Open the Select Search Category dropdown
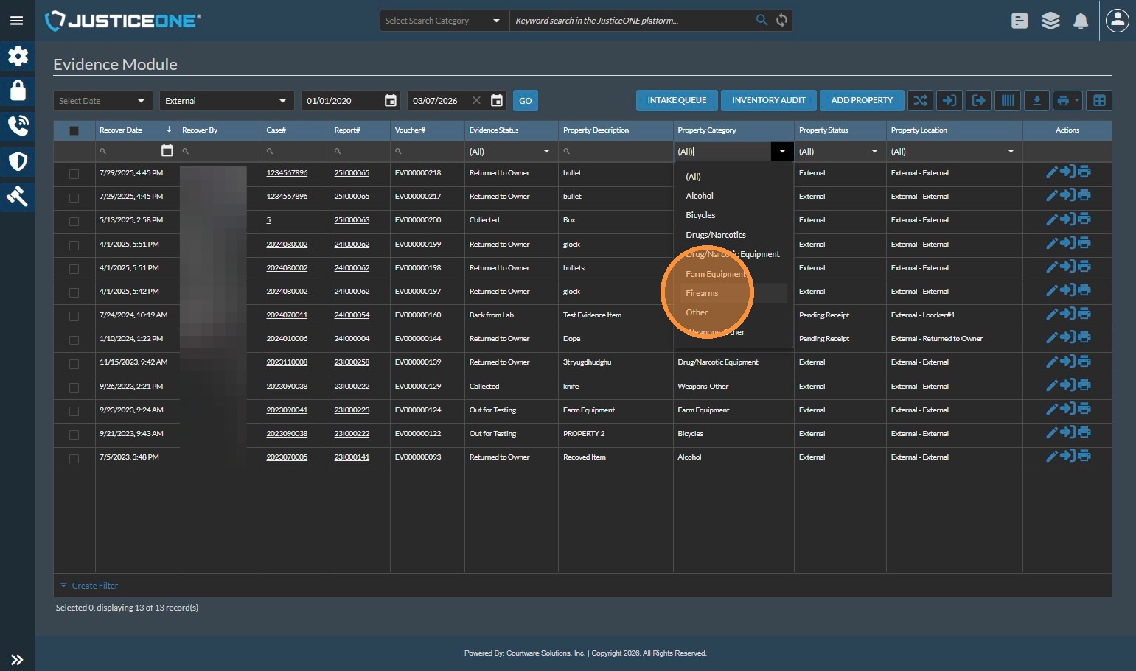The width and height of the screenshot is (1136, 671). 442,21
